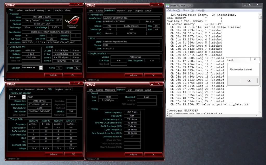Open Help menu in Super PI

coord(200,10)
